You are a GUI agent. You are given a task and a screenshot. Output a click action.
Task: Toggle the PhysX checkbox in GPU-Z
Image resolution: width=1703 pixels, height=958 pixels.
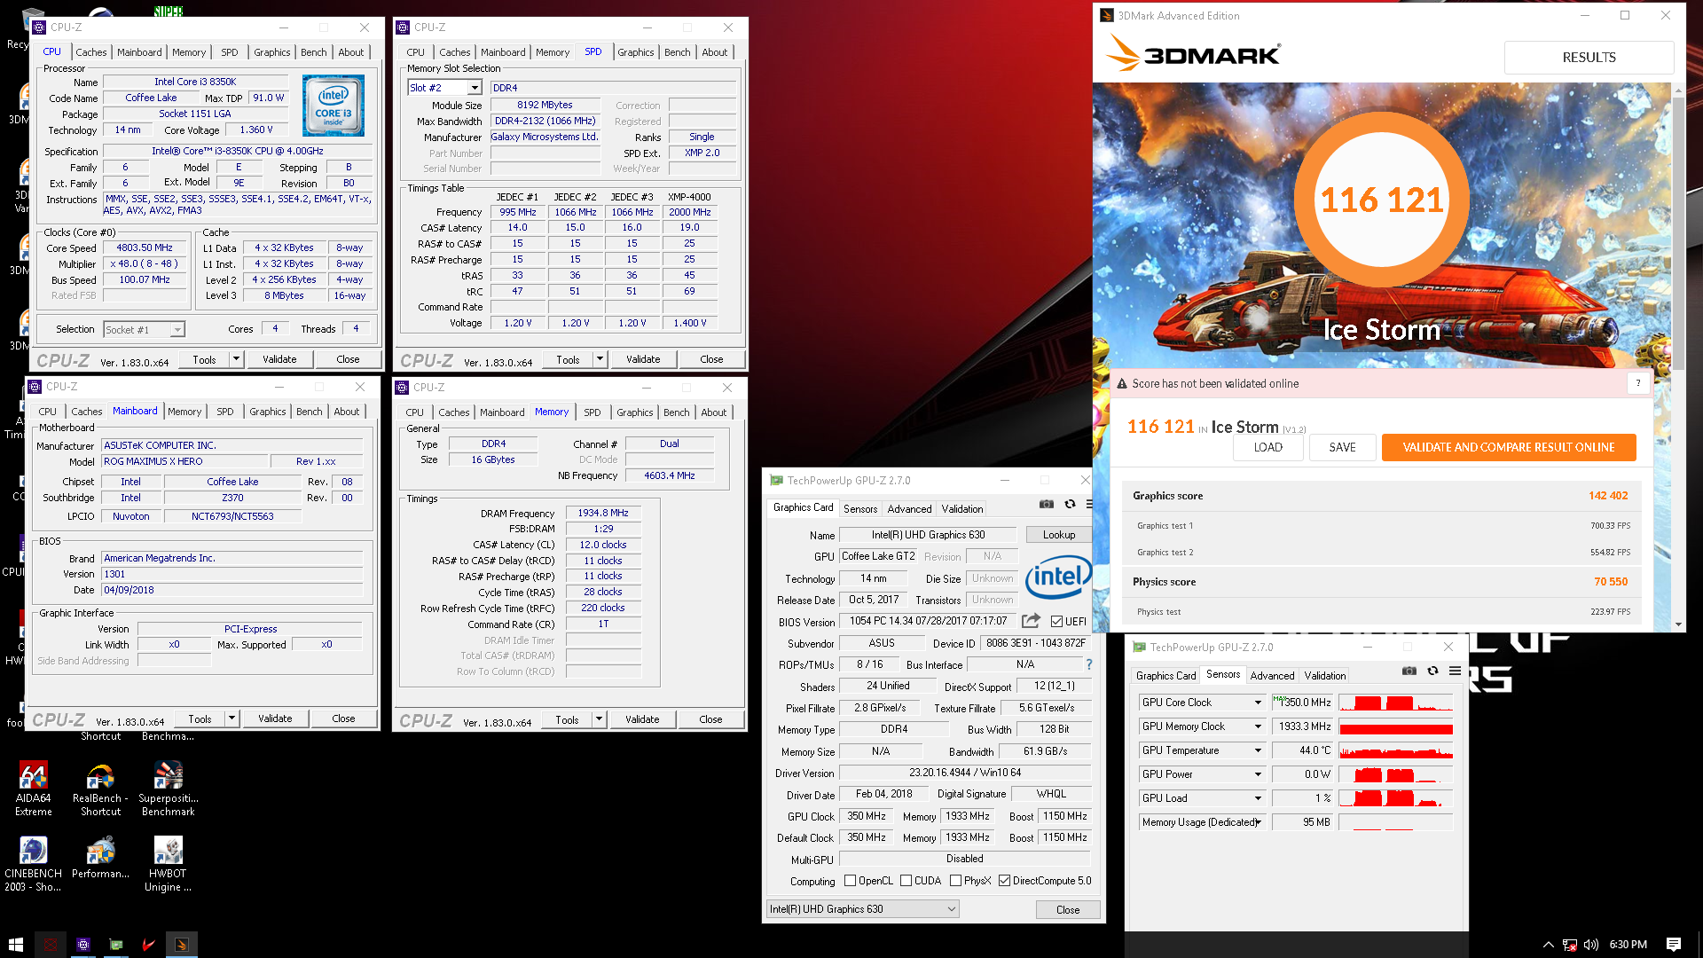(955, 881)
